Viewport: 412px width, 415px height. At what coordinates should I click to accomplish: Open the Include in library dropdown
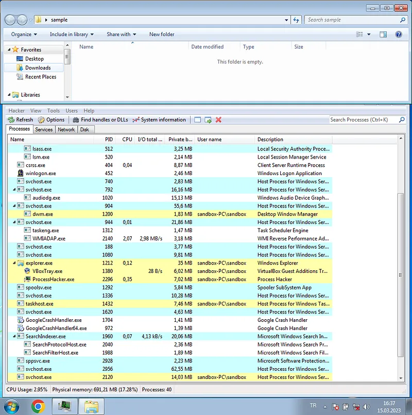pos(72,34)
